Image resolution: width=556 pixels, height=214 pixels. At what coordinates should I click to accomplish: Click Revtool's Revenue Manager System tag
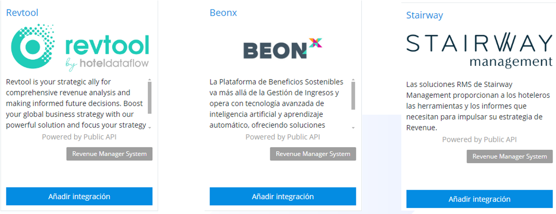pyautogui.click(x=109, y=154)
